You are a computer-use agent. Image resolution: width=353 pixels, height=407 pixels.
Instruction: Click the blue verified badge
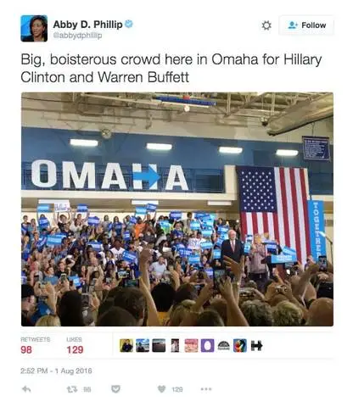pos(129,24)
